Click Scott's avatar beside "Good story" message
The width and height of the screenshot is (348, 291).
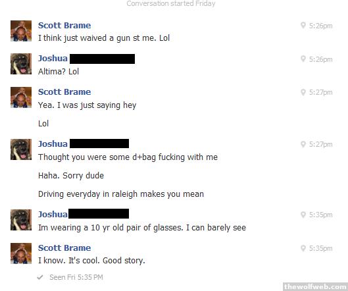click(21, 253)
